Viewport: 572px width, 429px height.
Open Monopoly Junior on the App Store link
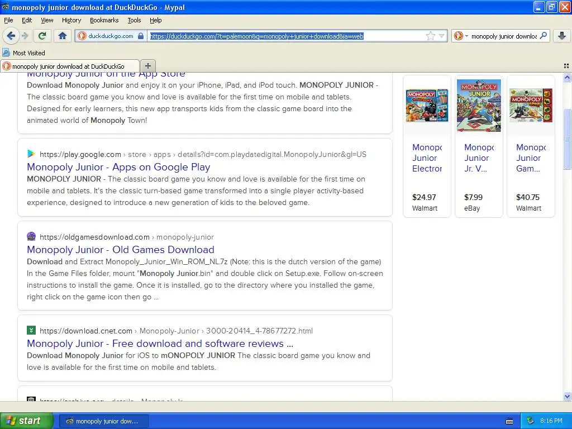106,74
